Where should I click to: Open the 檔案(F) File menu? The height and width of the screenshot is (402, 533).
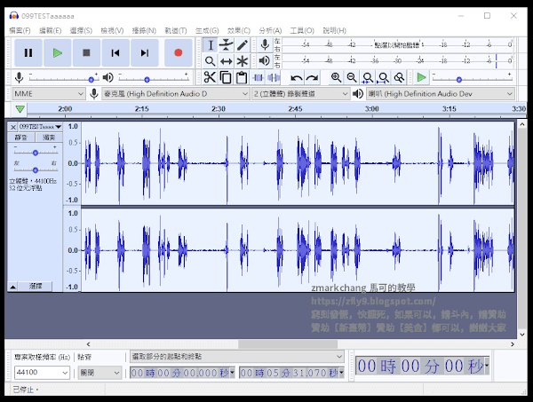tap(20, 30)
